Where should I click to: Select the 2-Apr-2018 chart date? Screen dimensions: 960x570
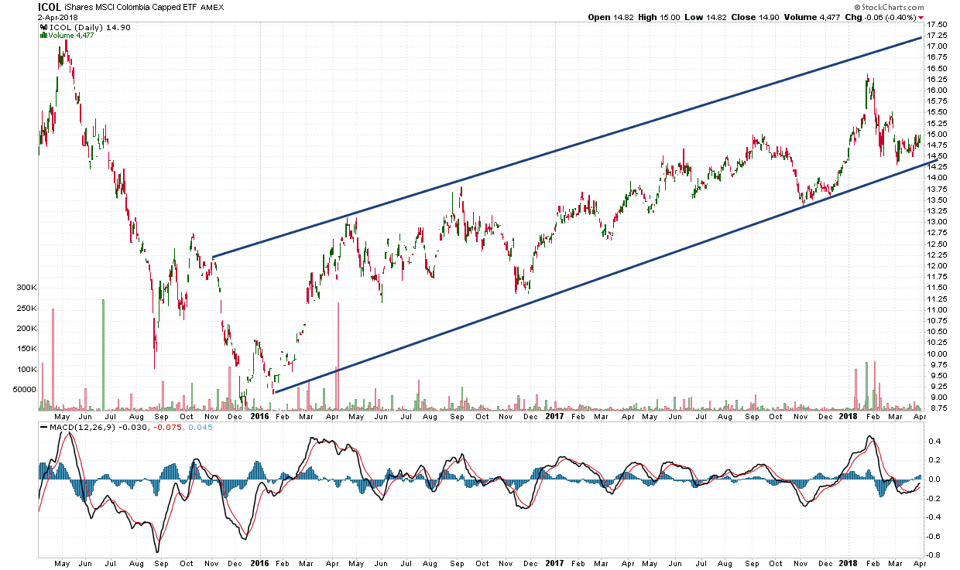pos(58,17)
